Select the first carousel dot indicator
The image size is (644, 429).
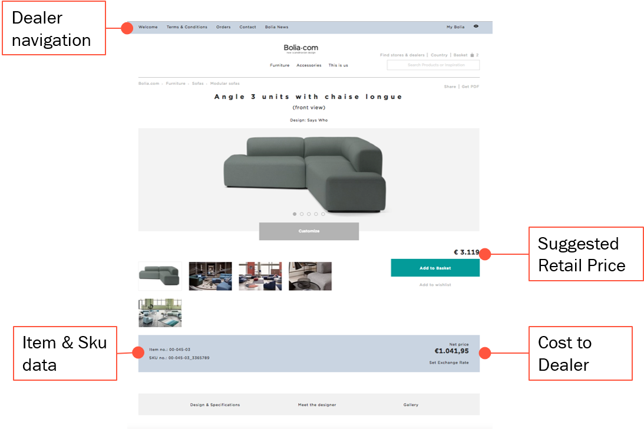295,214
